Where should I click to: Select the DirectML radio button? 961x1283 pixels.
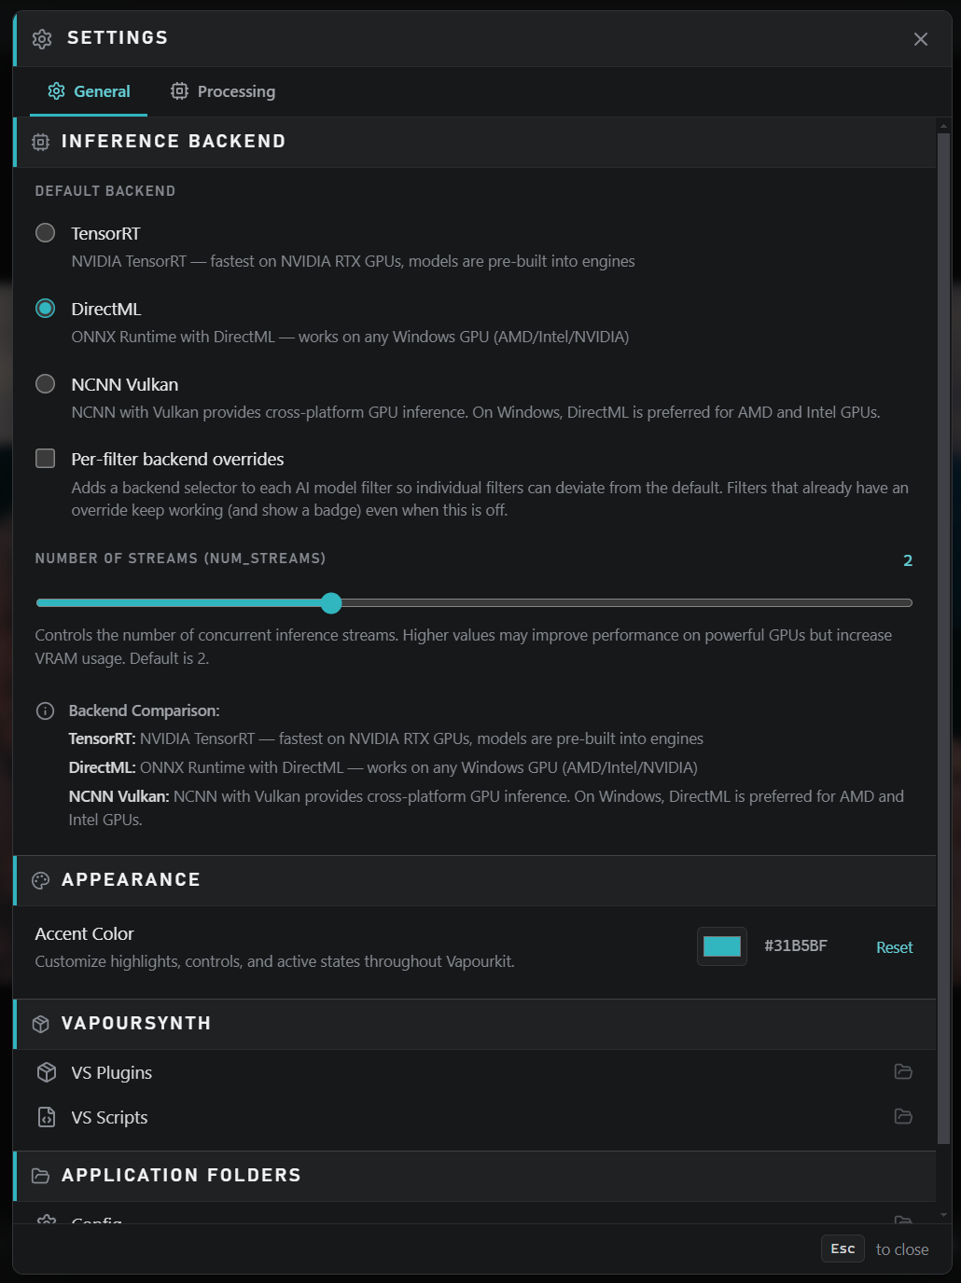click(x=45, y=309)
